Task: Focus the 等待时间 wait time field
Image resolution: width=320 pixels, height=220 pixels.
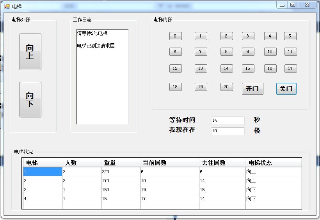Action: pyautogui.click(x=228, y=121)
